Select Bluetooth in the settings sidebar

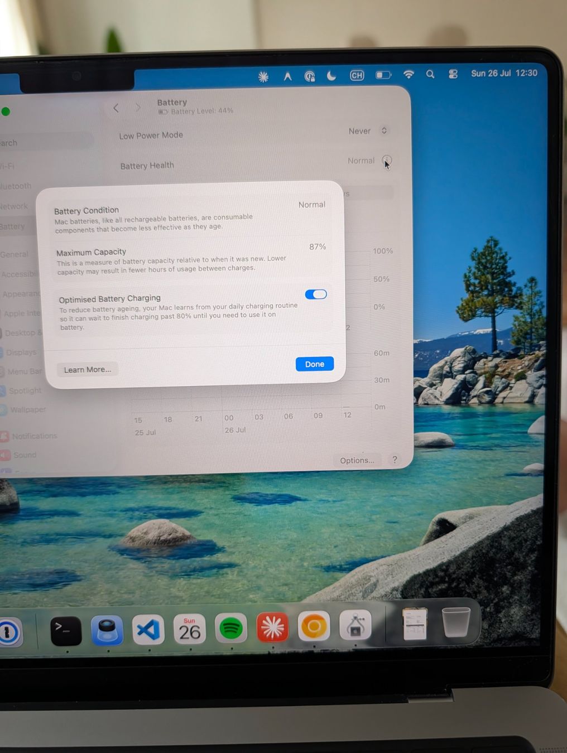(16, 186)
